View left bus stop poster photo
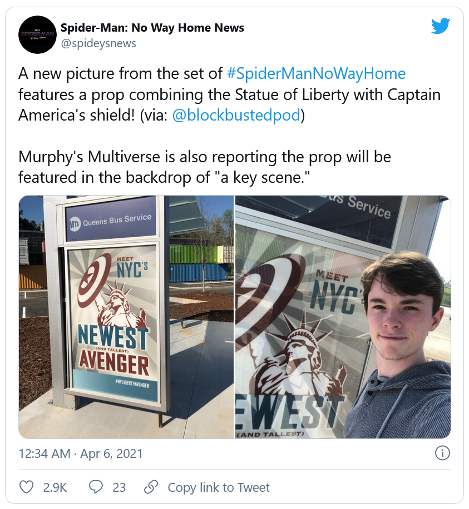 pyautogui.click(x=126, y=317)
